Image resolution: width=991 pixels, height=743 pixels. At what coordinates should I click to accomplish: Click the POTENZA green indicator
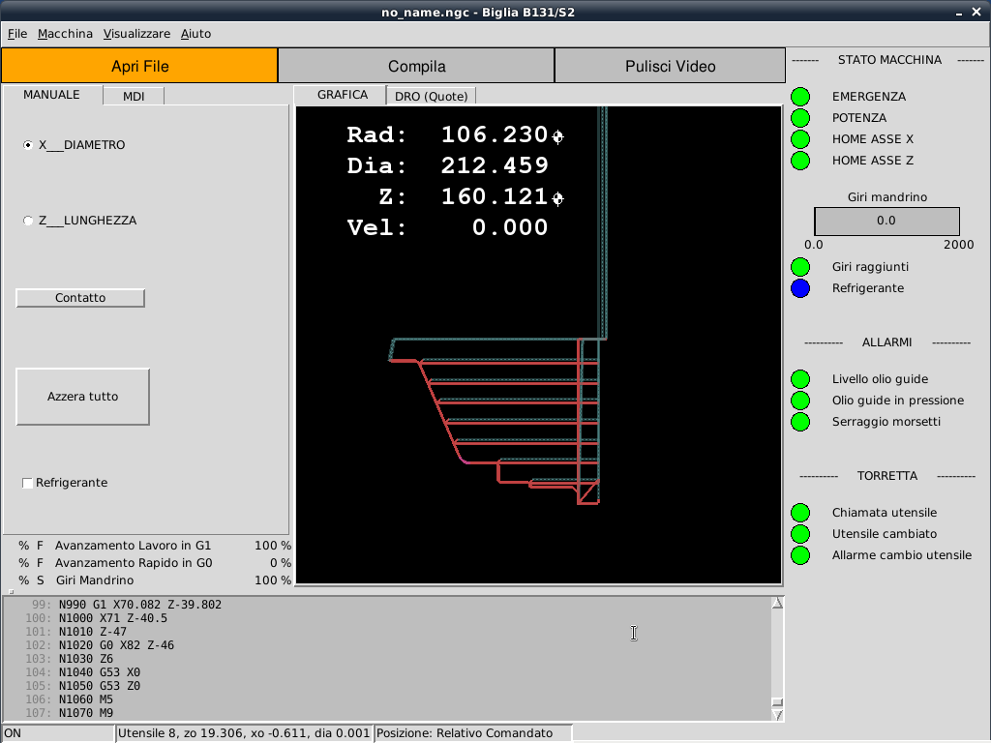click(800, 118)
